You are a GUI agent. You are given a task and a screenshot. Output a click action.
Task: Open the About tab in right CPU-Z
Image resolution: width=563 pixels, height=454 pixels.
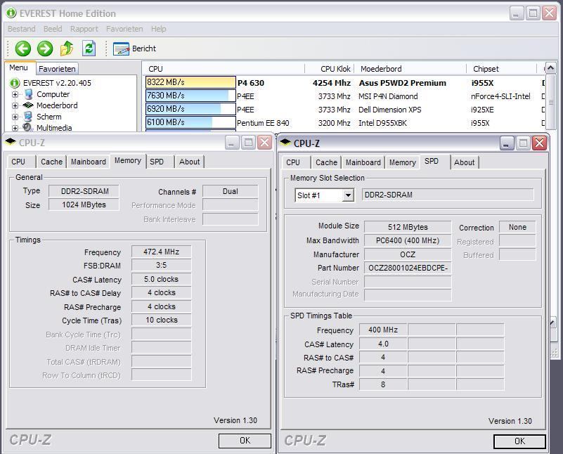click(x=465, y=162)
